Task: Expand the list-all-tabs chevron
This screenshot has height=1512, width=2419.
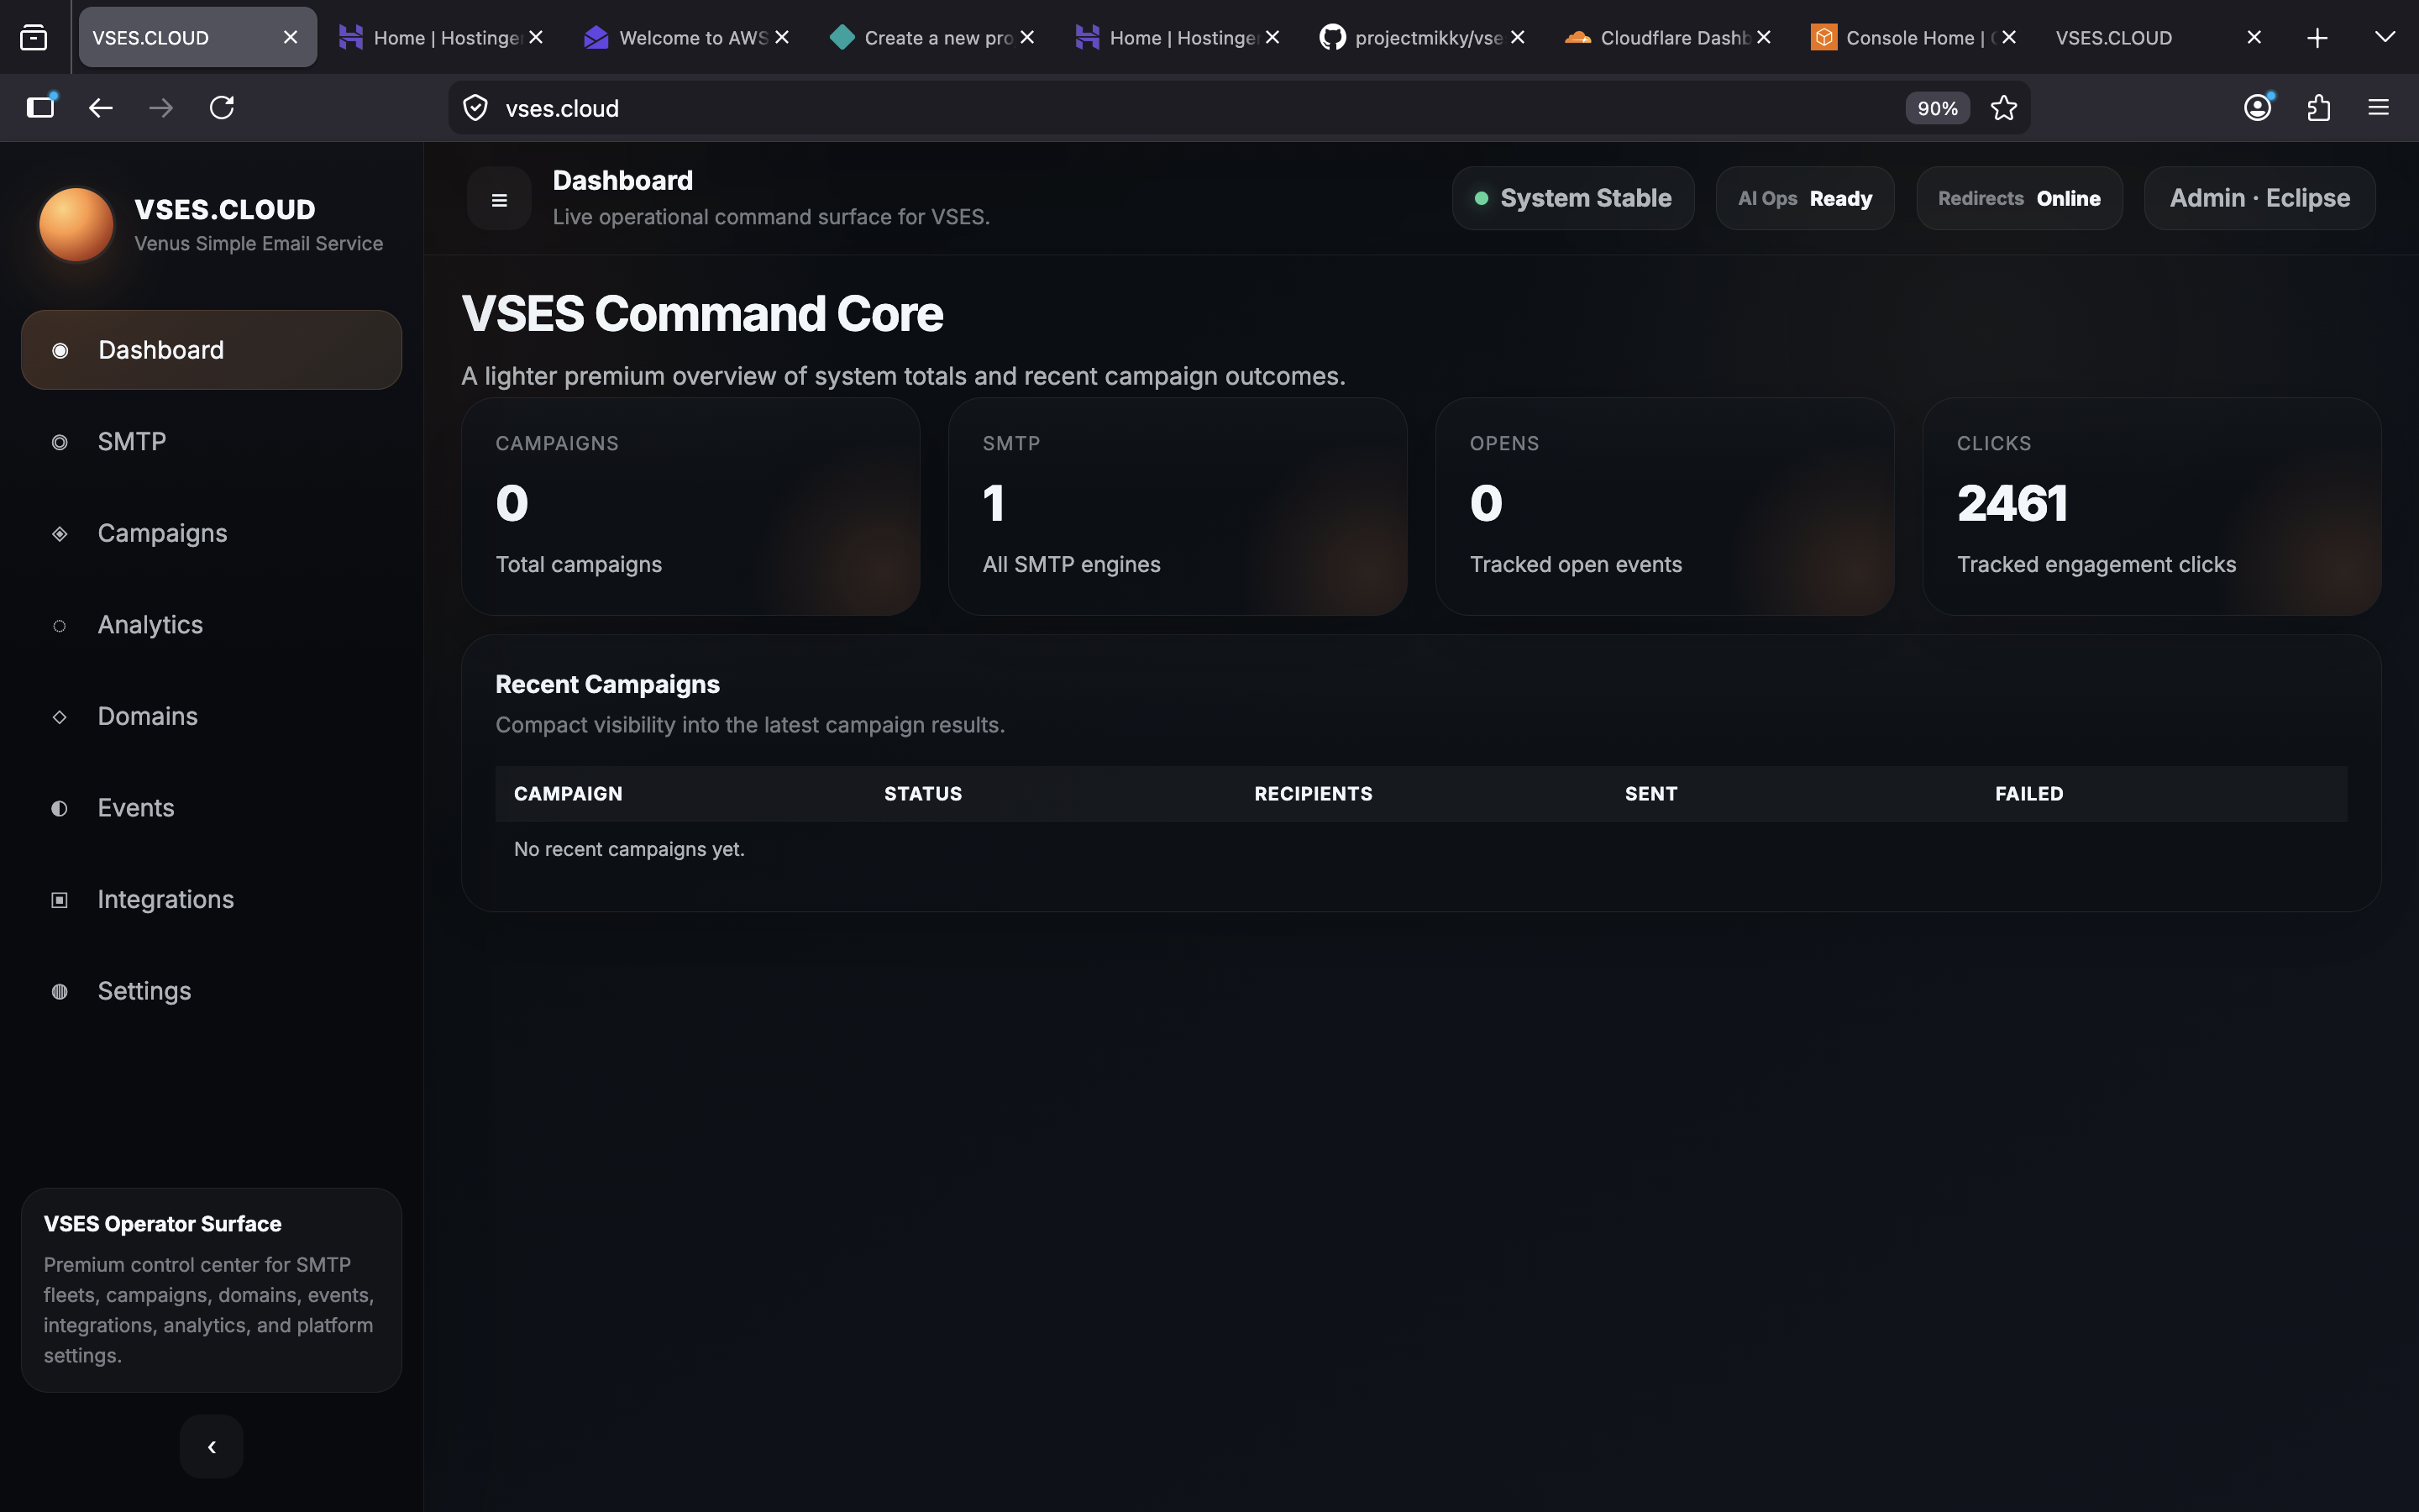Action: click(2385, 38)
